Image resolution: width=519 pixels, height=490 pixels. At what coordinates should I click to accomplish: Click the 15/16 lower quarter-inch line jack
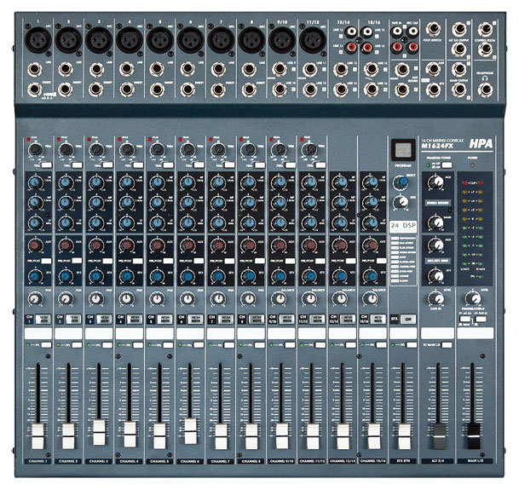(371, 89)
